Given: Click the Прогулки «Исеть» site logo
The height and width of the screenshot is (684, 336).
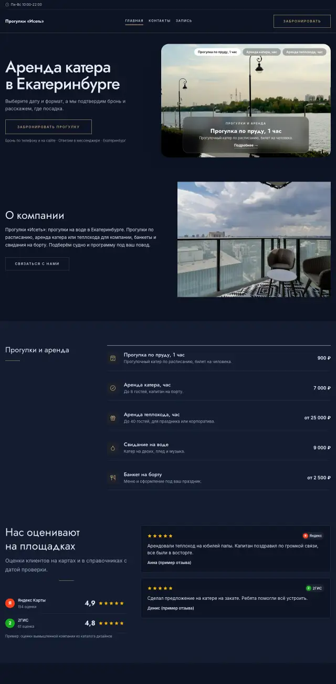Looking at the screenshot, I should coord(25,21).
